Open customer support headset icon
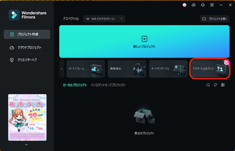235x151 pixels. pos(203,5)
